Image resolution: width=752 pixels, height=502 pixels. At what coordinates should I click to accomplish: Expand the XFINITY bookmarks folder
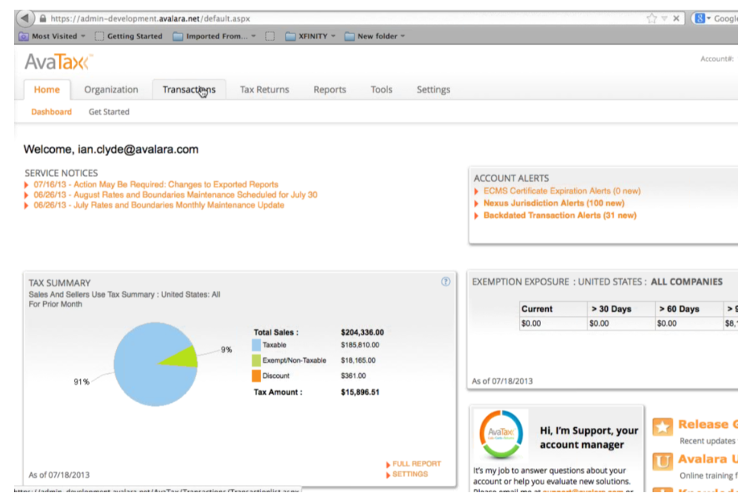pyautogui.click(x=310, y=36)
